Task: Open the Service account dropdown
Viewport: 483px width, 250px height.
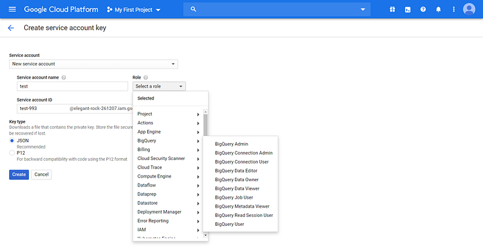Action: click(94, 64)
